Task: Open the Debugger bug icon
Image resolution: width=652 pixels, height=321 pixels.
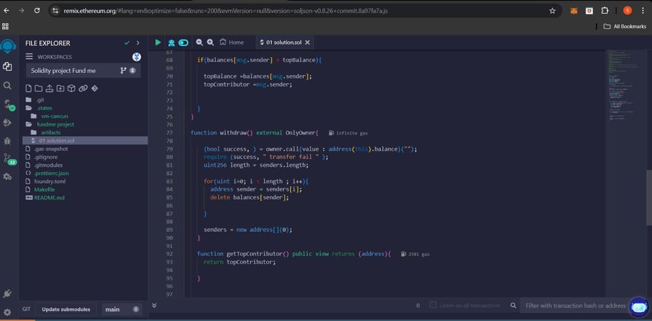Action: pyautogui.click(x=7, y=141)
